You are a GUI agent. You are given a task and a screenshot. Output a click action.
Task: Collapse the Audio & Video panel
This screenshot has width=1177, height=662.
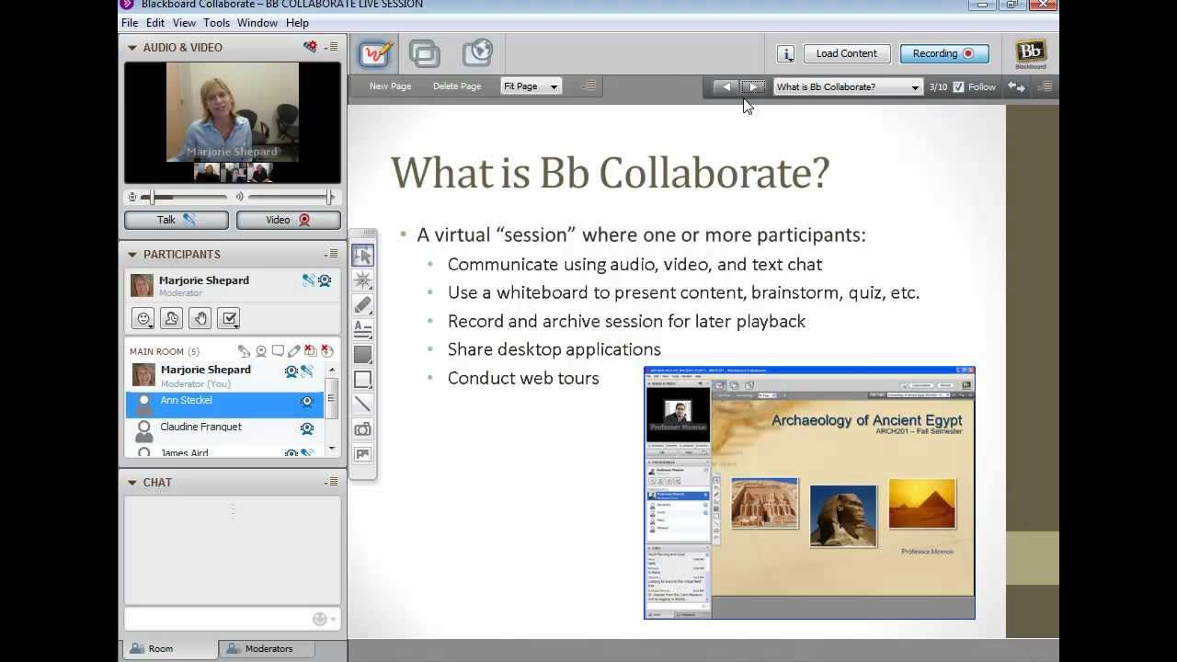pyautogui.click(x=132, y=47)
